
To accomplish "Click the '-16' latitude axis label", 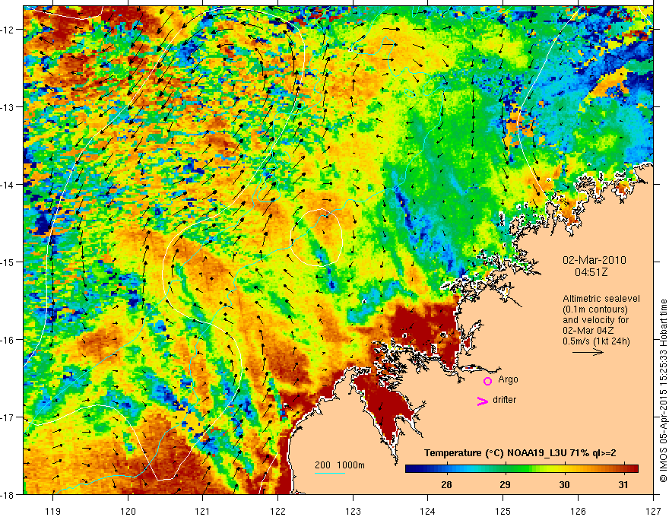I will (x=9, y=340).
